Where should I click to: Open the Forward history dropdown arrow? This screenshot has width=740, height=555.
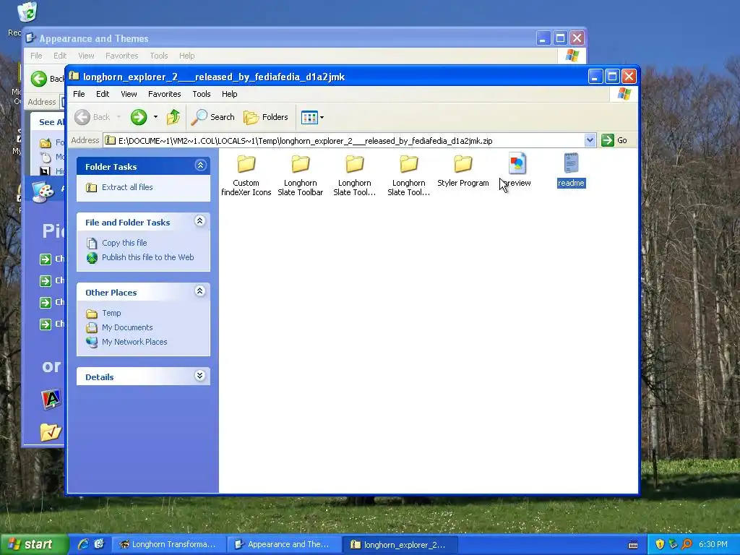155,117
